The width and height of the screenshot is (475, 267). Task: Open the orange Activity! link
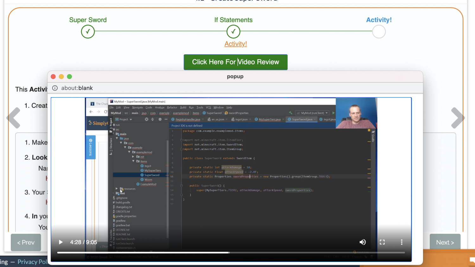(x=236, y=44)
